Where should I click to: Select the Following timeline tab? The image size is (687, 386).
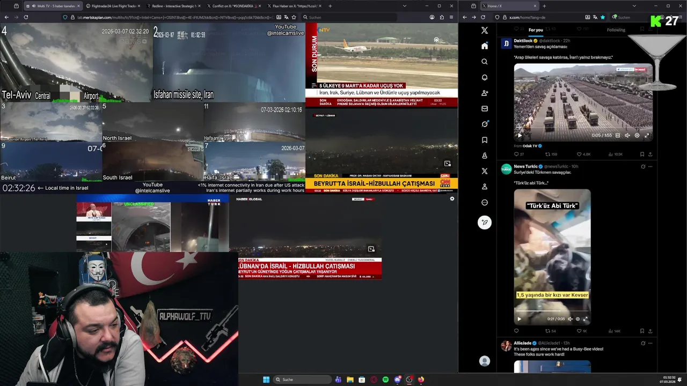click(x=616, y=30)
